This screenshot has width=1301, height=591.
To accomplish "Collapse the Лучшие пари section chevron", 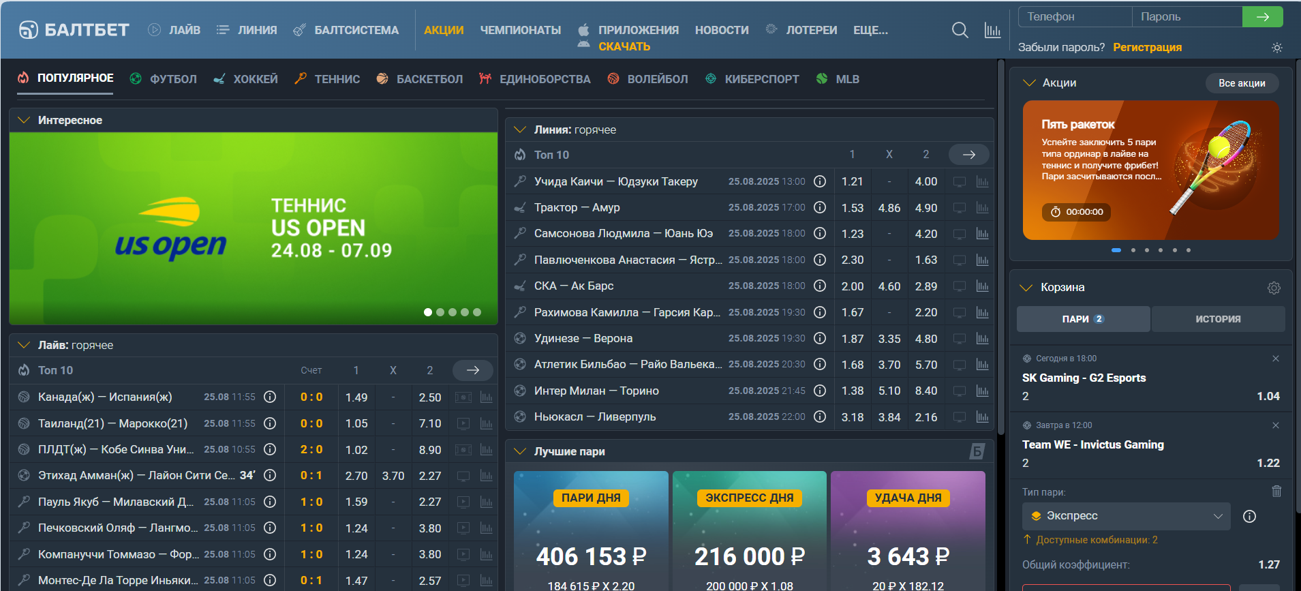I will [520, 451].
